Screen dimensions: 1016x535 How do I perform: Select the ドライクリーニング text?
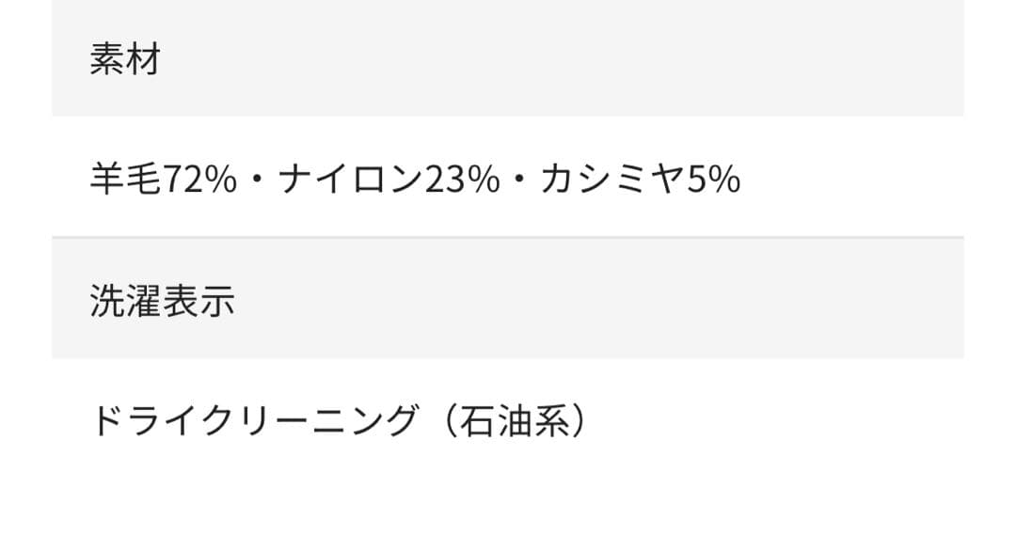tap(252, 421)
